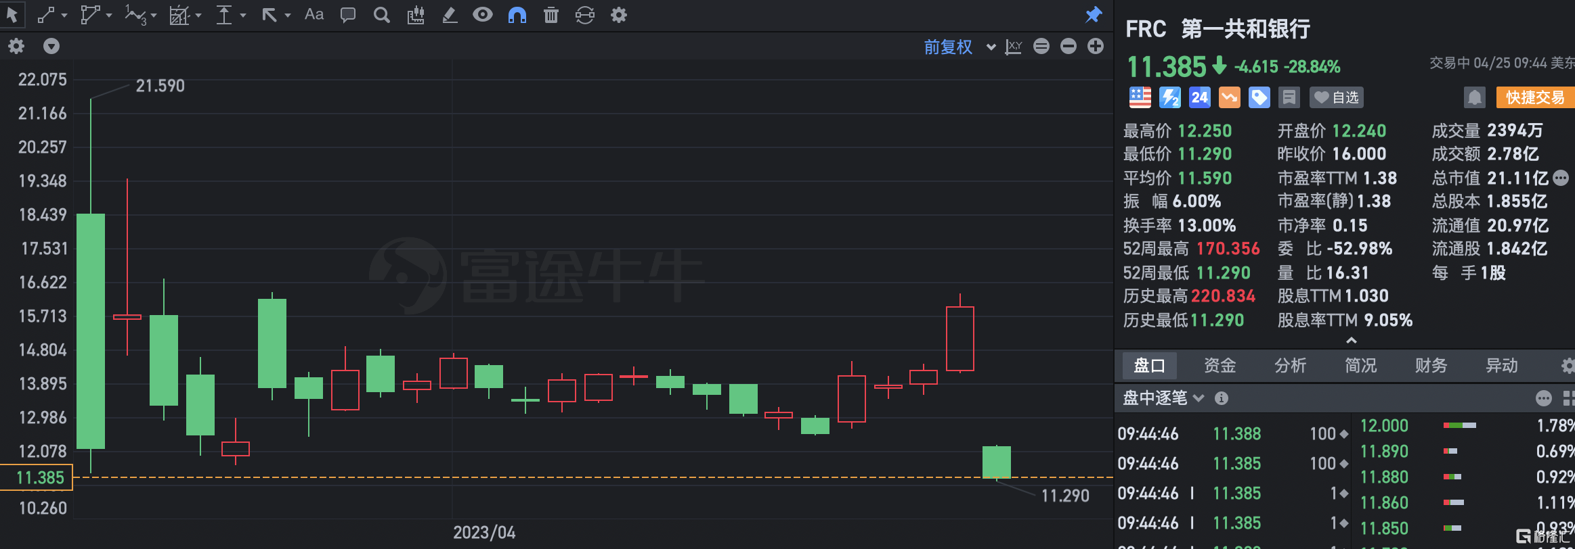Select the line segment drawing tool

point(46,15)
